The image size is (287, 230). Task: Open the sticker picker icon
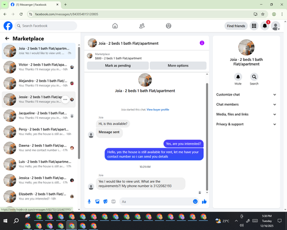click(106, 202)
